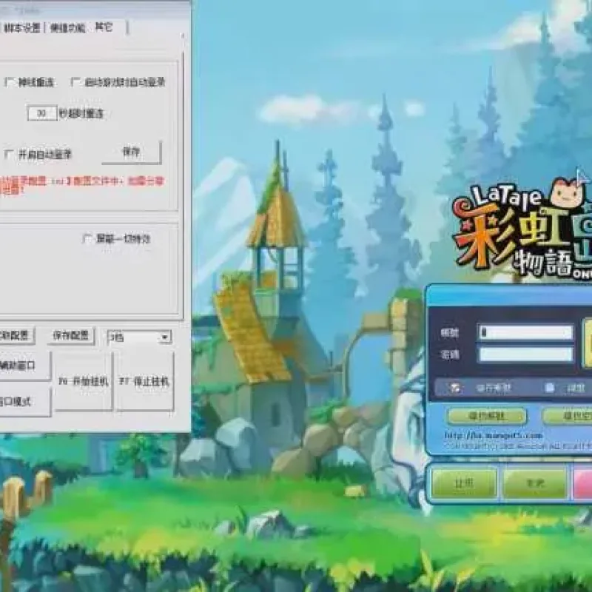Screen dimensions: 592x592
Task: Click the config button left of 保存配置
Action: pyautogui.click(x=16, y=335)
